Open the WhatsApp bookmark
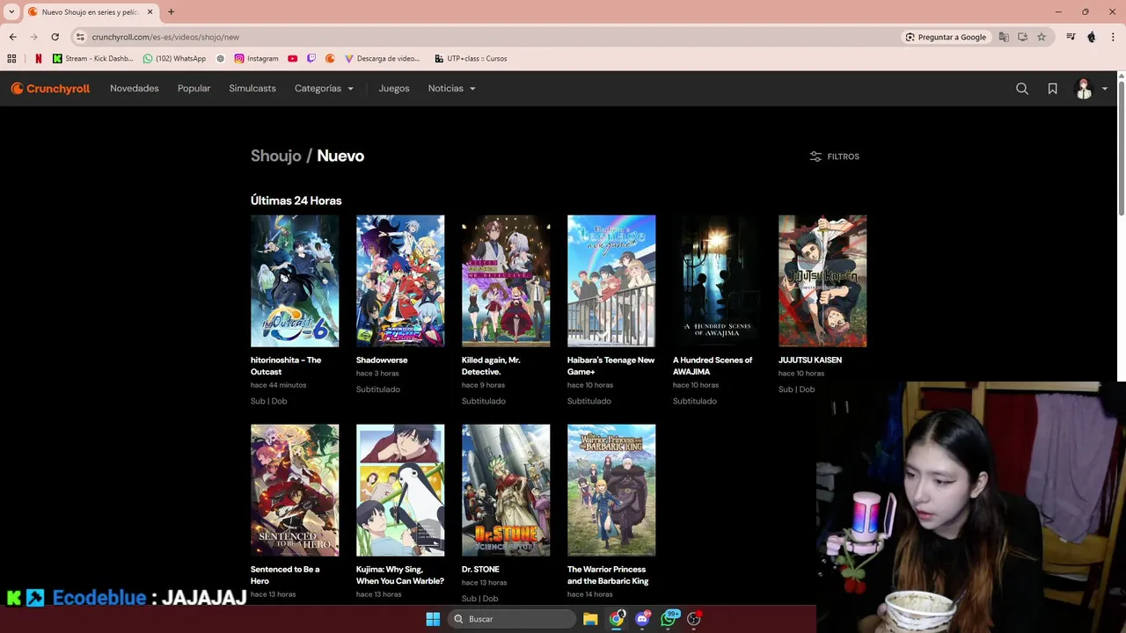 174,59
